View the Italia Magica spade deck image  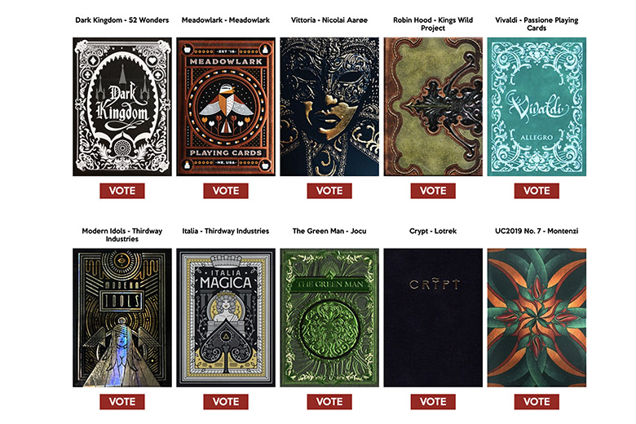coord(226,318)
